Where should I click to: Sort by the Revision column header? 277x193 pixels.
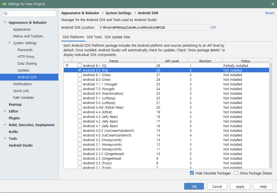pyautogui.click(x=205, y=61)
